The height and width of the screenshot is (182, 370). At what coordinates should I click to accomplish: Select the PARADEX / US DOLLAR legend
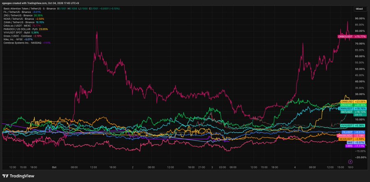25,29
